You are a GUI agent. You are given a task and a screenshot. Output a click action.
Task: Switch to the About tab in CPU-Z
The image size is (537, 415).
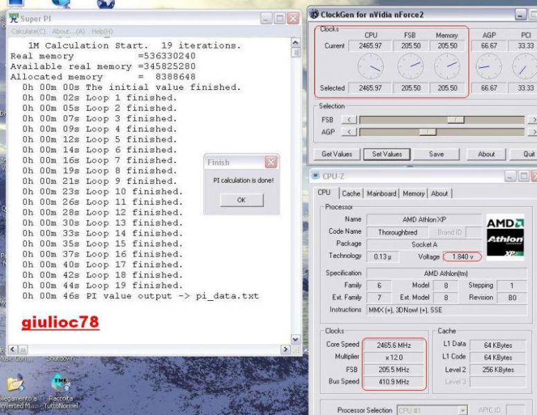point(439,194)
